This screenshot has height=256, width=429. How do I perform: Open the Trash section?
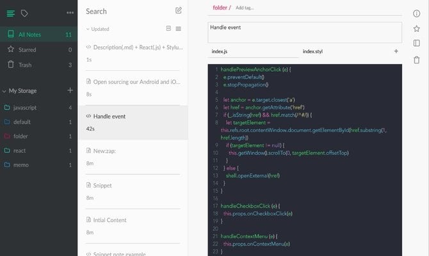point(38,65)
